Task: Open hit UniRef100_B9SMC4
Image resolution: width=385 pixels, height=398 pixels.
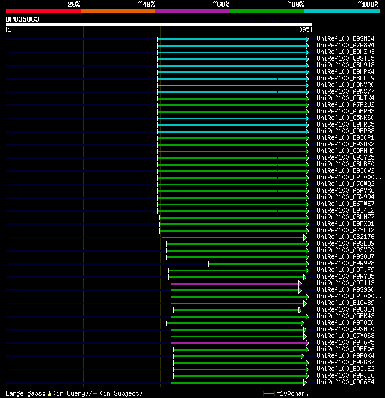Action: [345, 38]
